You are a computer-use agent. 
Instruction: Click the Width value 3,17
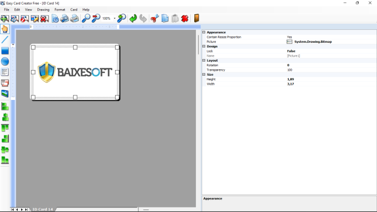coord(290,84)
